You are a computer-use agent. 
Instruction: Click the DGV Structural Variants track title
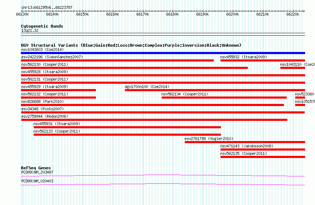[x=131, y=45]
